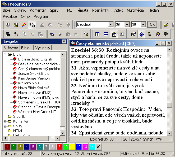Collapse the Bible tree node
Image resolution: width=175 pixels, height=157 pixels.
pyautogui.click(x=5, y=54)
